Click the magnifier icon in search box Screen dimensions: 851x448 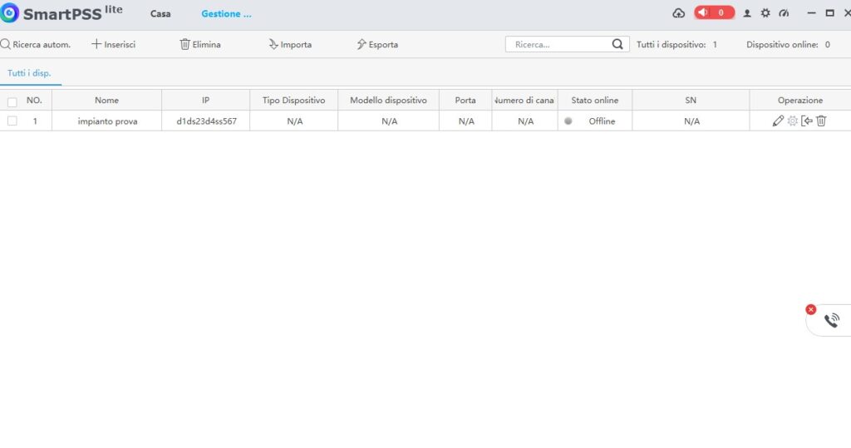[617, 45]
